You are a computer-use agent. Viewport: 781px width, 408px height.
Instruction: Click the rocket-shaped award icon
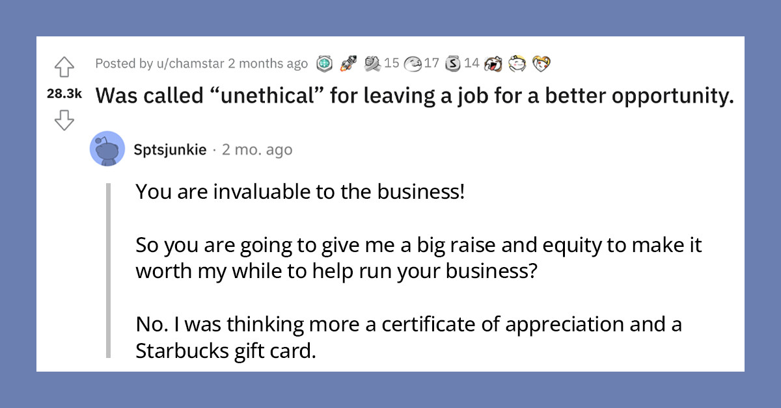point(346,64)
